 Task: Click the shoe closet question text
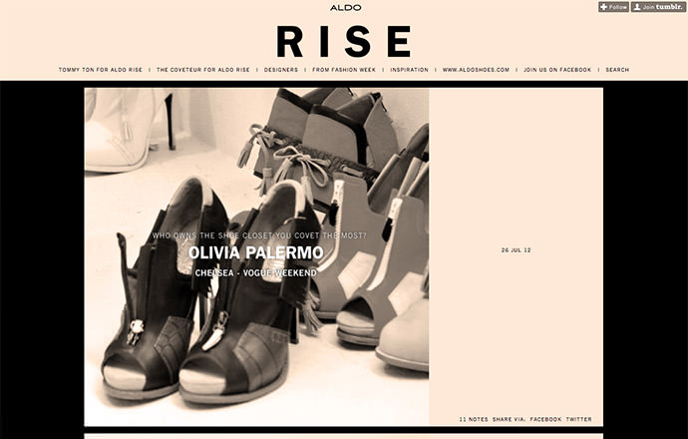click(259, 235)
